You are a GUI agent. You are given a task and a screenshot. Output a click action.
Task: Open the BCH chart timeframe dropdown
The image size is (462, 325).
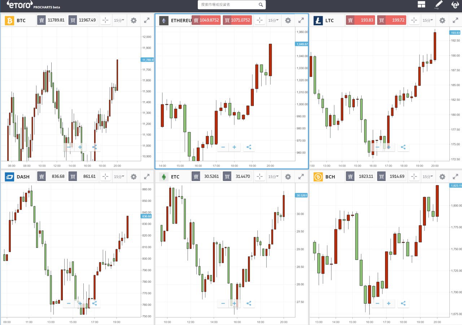428,177
